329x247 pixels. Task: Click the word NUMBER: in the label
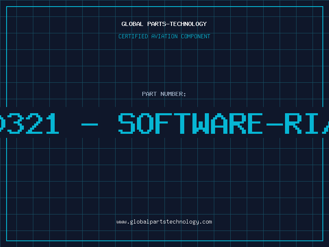click(174, 94)
